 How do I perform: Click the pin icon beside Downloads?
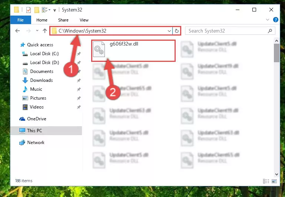point(79,80)
